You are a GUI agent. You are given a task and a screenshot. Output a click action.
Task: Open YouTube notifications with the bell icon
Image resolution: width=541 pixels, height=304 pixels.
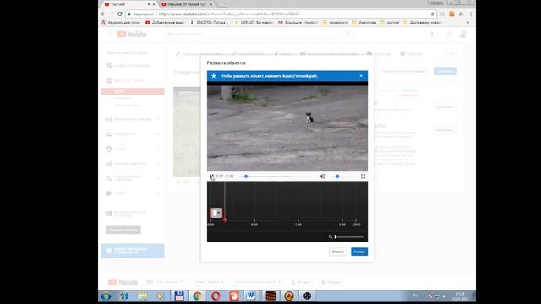click(450, 34)
